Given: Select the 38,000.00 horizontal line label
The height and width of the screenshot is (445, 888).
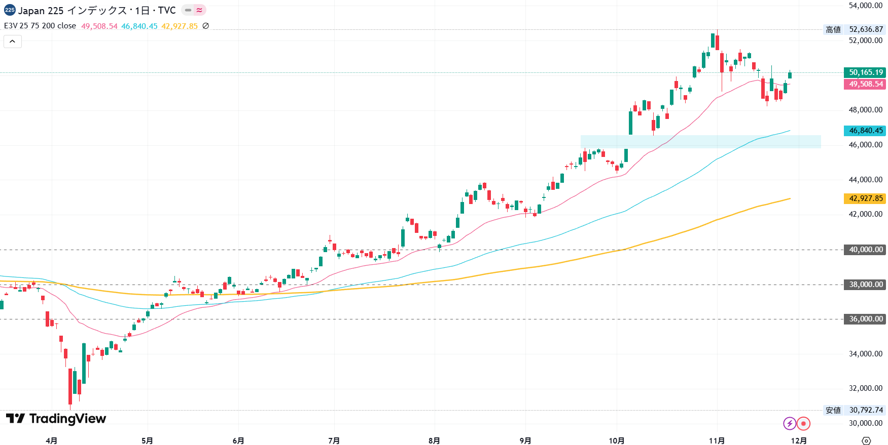Looking at the screenshot, I should point(865,285).
